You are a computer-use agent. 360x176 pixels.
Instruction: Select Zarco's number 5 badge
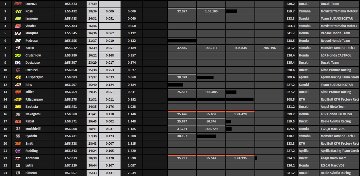coord(18,48)
